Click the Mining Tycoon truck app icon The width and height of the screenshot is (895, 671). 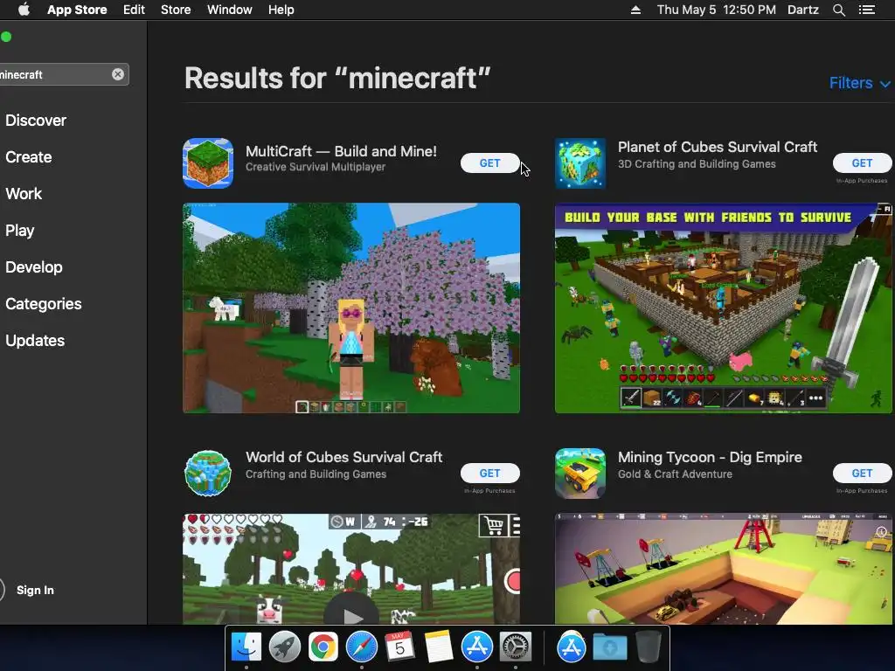[580, 473]
